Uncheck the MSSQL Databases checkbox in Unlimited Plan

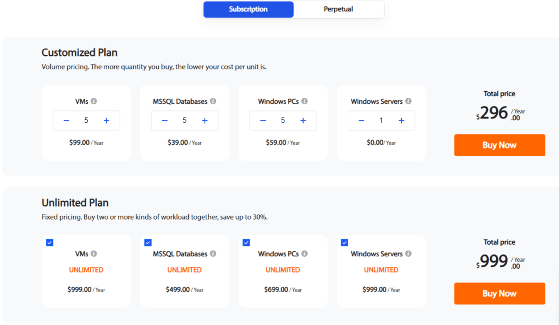pos(148,243)
